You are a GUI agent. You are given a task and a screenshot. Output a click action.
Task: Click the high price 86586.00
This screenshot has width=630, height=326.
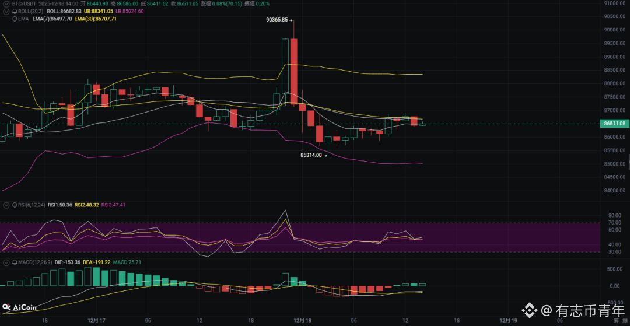click(128, 3)
